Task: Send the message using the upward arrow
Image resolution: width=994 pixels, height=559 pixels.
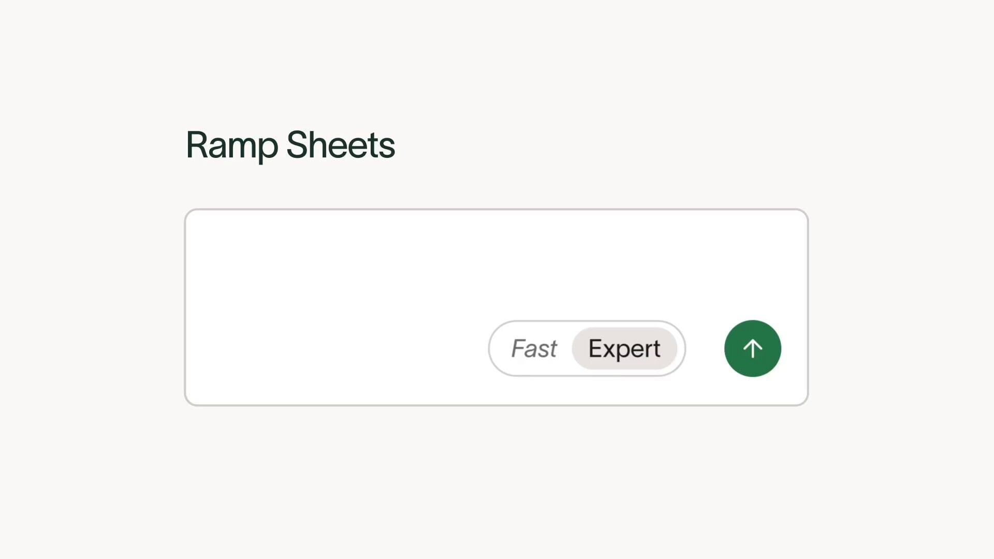Action: pos(752,348)
